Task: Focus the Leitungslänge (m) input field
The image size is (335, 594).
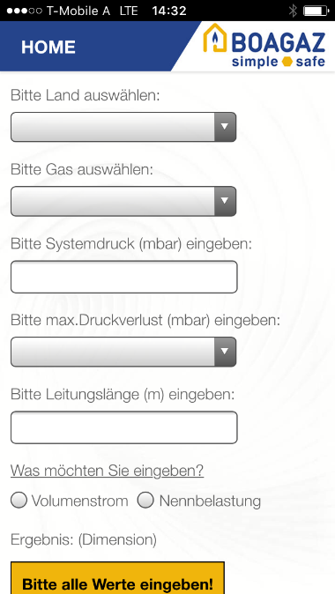Action: 124,427
